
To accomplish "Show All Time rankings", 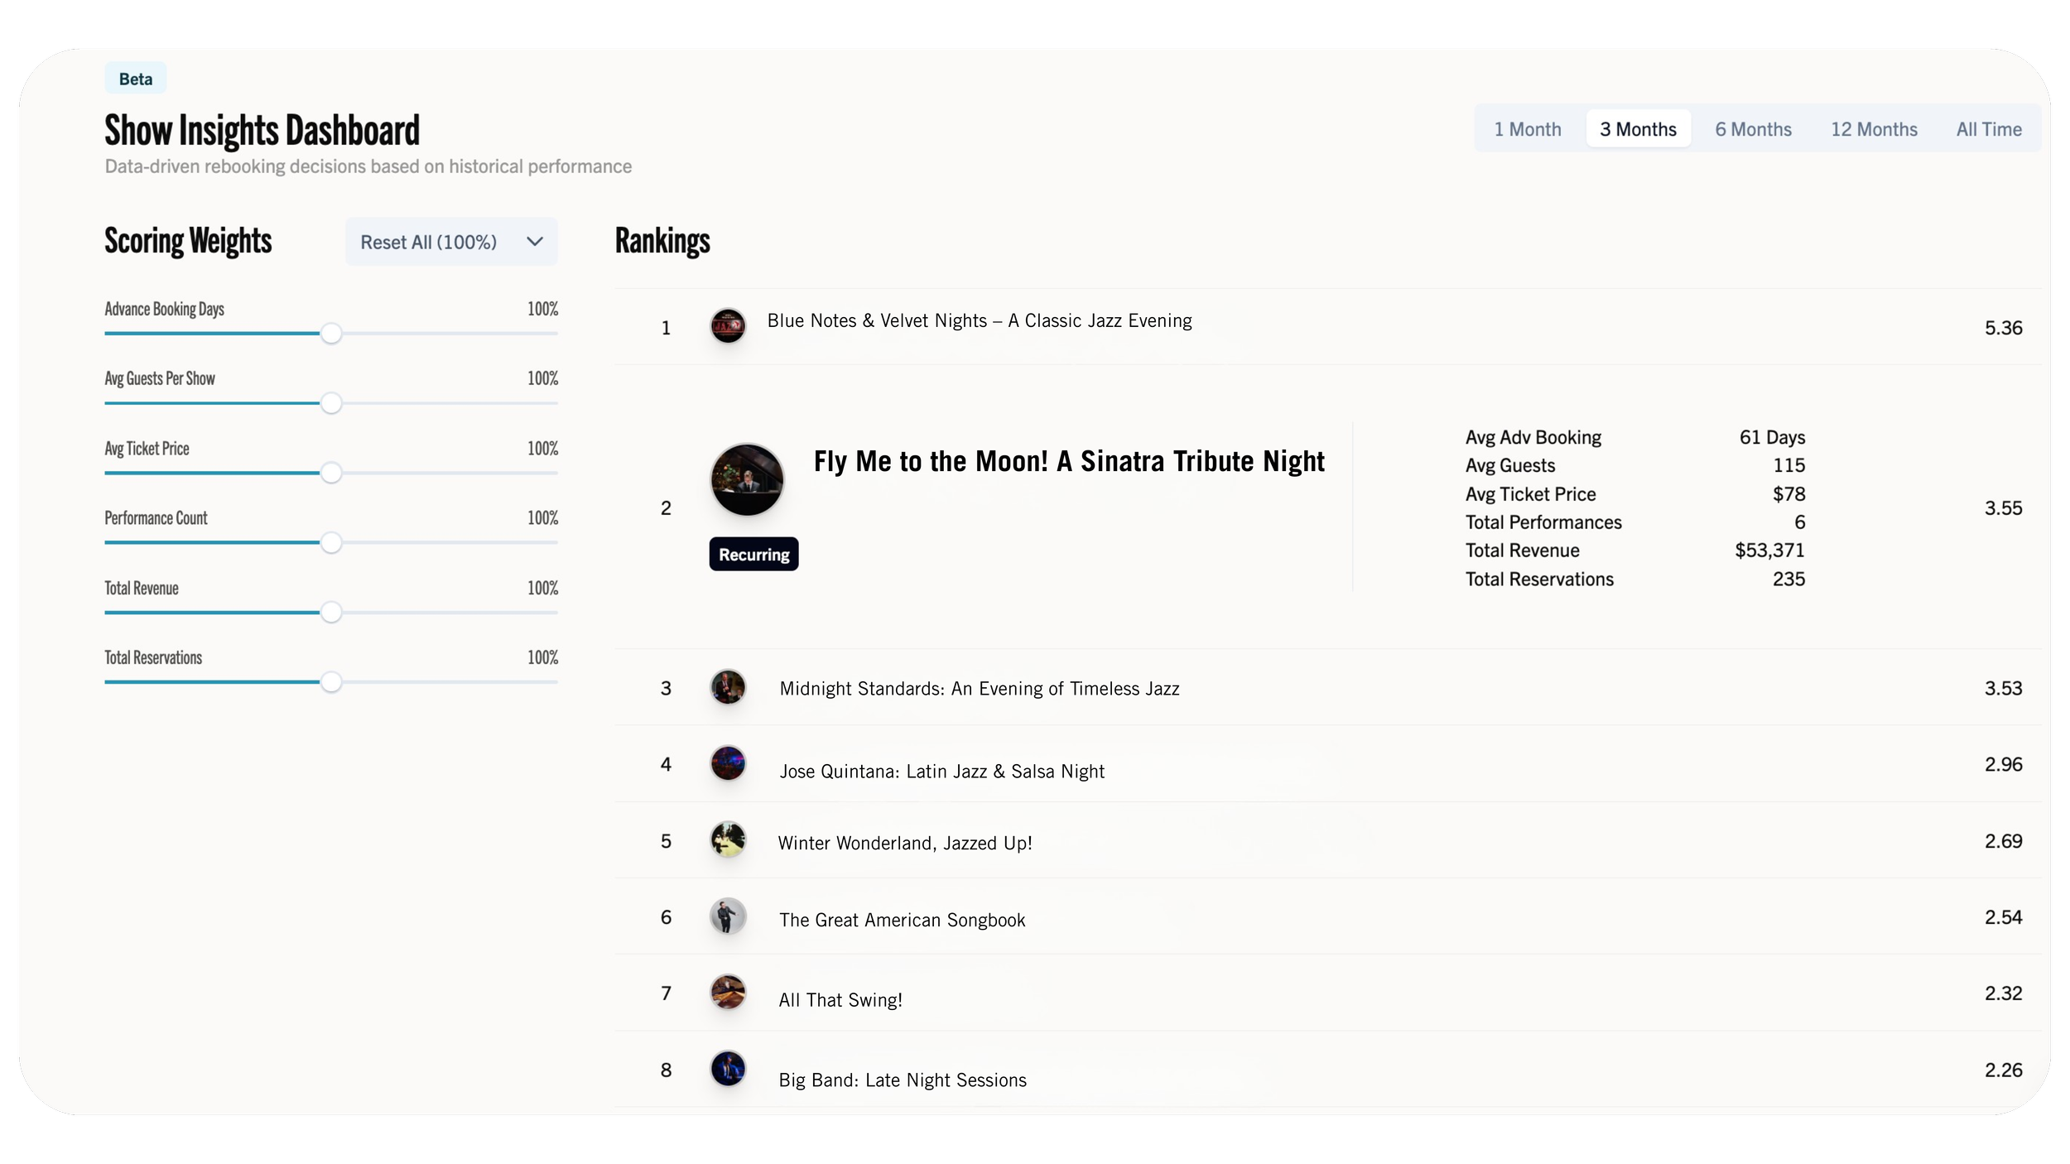I will (x=1988, y=129).
